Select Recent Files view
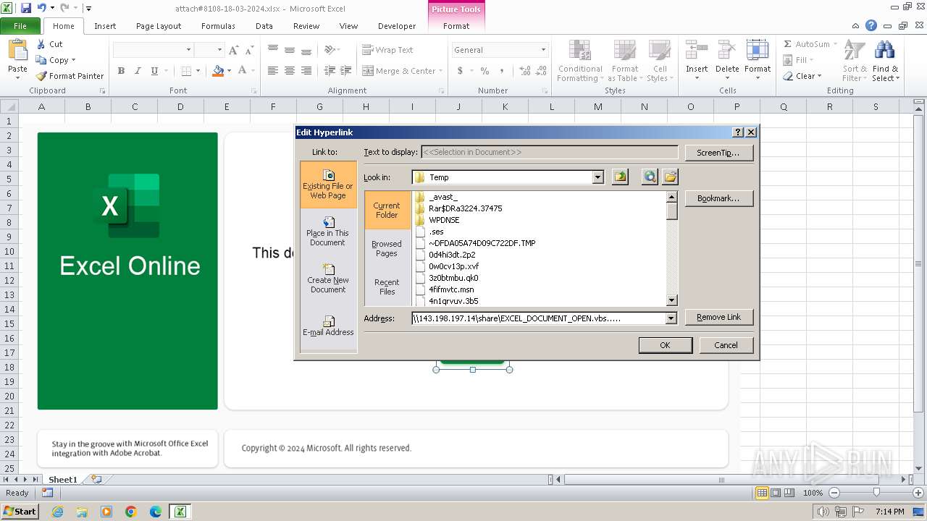 (387, 287)
